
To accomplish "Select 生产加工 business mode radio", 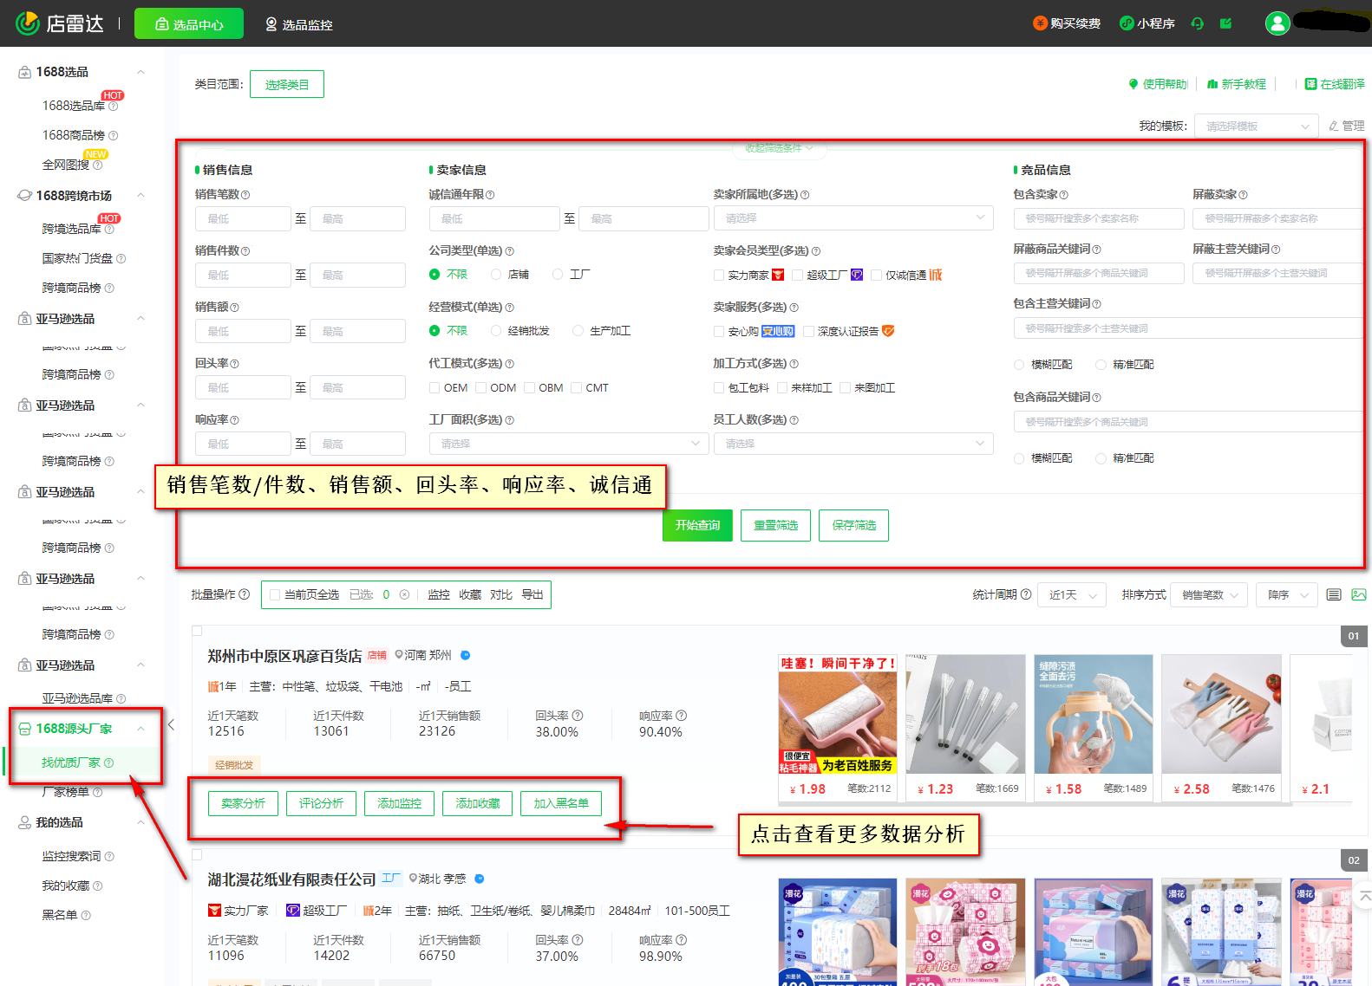I will tap(578, 331).
